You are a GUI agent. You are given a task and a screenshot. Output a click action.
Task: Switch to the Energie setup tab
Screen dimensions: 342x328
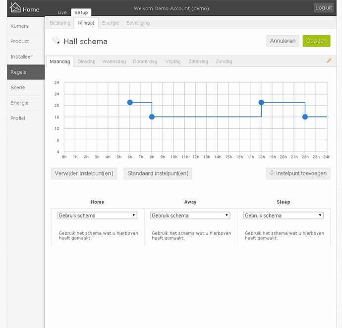click(111, 23)
